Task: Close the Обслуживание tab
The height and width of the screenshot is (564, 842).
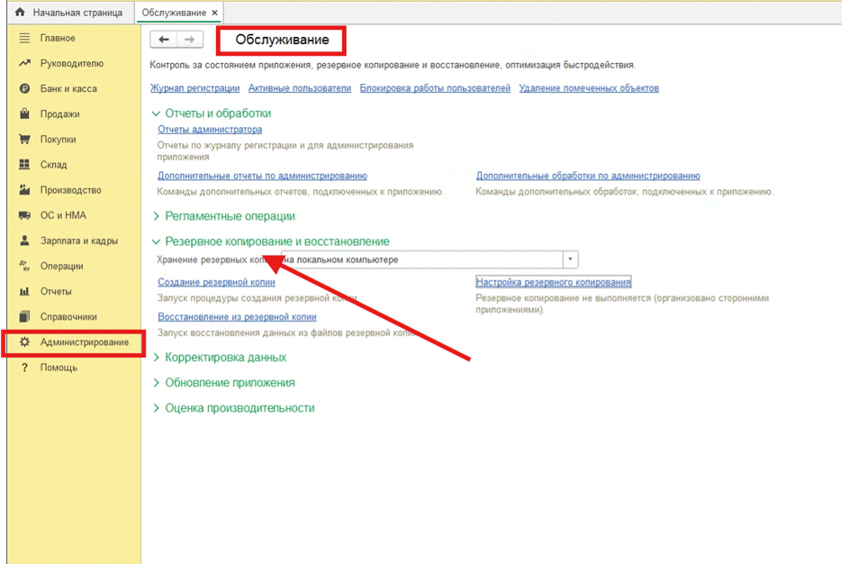Action: [214, 13]
